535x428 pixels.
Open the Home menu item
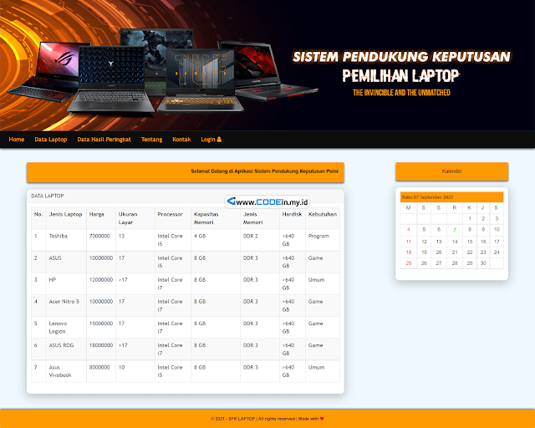(17, 140)
